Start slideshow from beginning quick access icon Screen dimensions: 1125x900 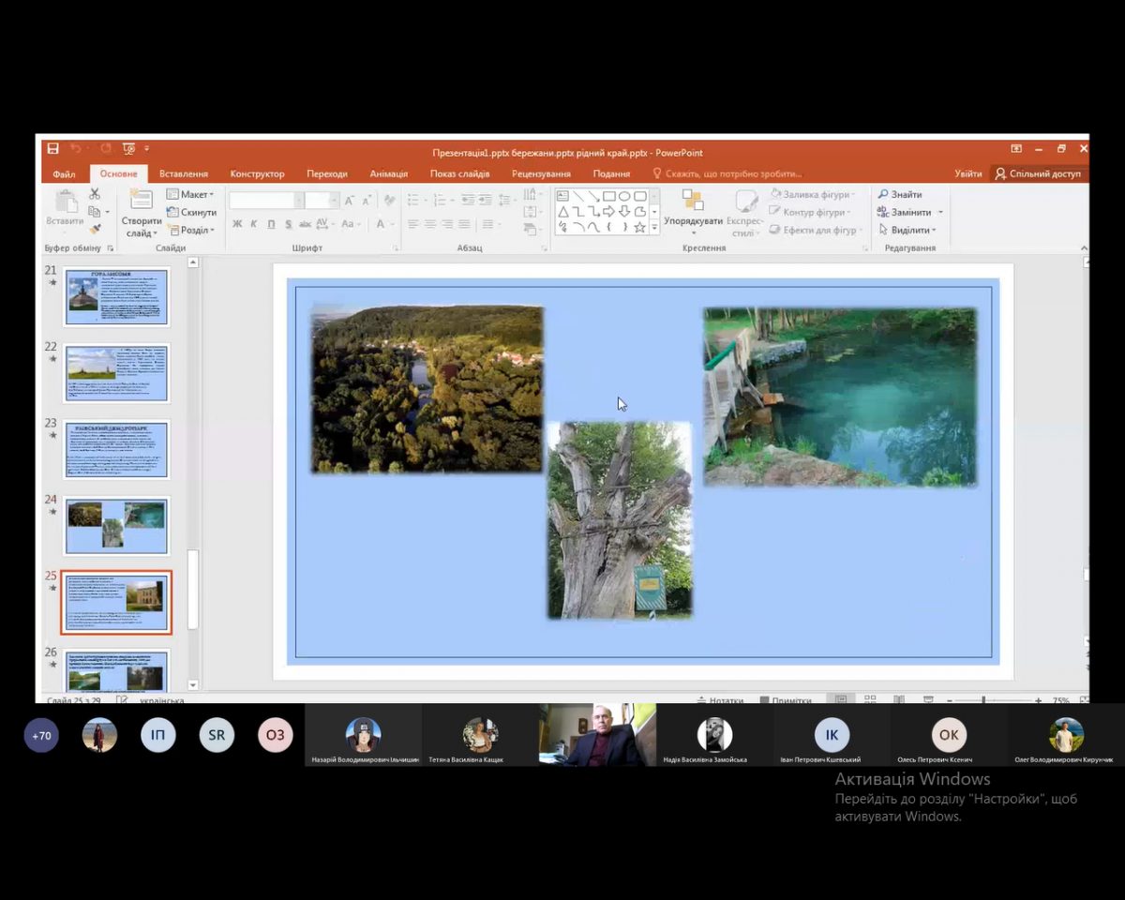pyautogui.click(x=128, y=149)
